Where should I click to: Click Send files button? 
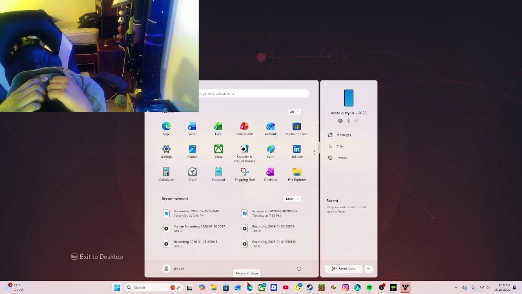pyautogui.click(x=343, y=269)
